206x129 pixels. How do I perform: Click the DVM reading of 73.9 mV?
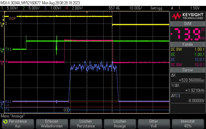pos(188,34)
